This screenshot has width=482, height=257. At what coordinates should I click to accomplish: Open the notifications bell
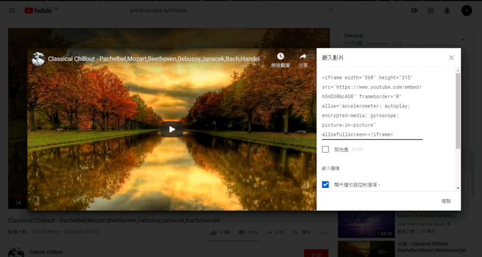click(x=447, y=10)
